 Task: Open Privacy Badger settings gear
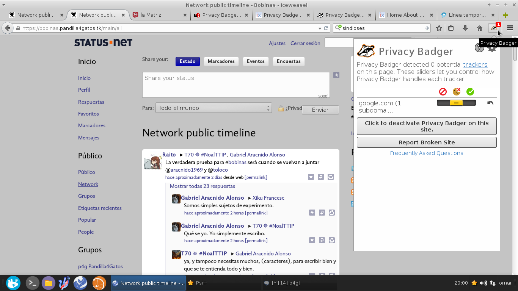pos(492,48)
